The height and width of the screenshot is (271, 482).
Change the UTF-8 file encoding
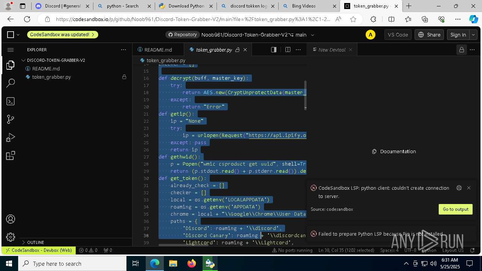(410, 250)
